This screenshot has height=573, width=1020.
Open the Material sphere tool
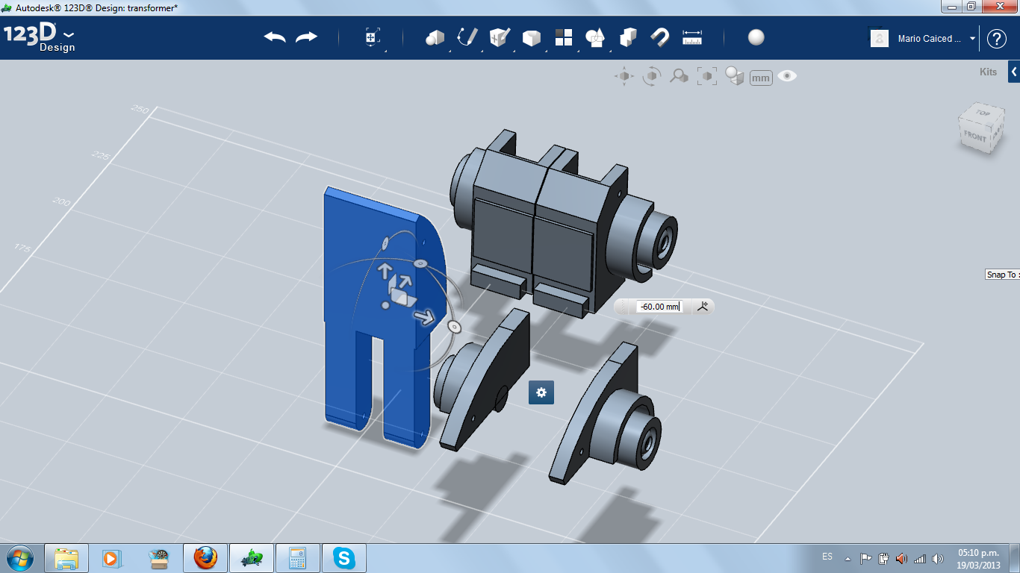pos(756,38)
